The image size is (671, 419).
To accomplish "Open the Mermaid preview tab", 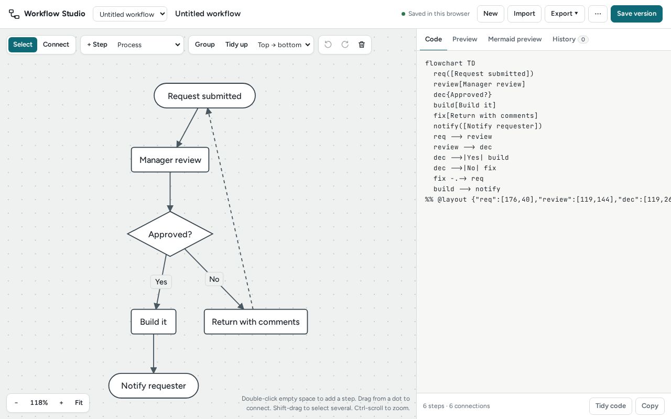I will click(x=515, y=39).
